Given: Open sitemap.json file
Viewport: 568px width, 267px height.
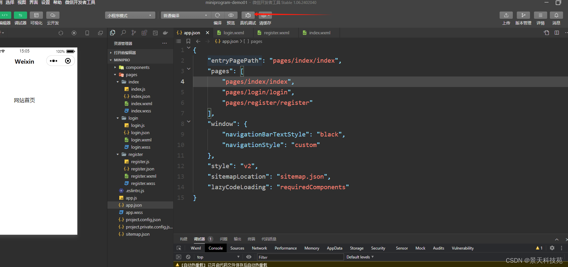Looking at the screenshot, I should pyautogui.click(x=140, y=234).
